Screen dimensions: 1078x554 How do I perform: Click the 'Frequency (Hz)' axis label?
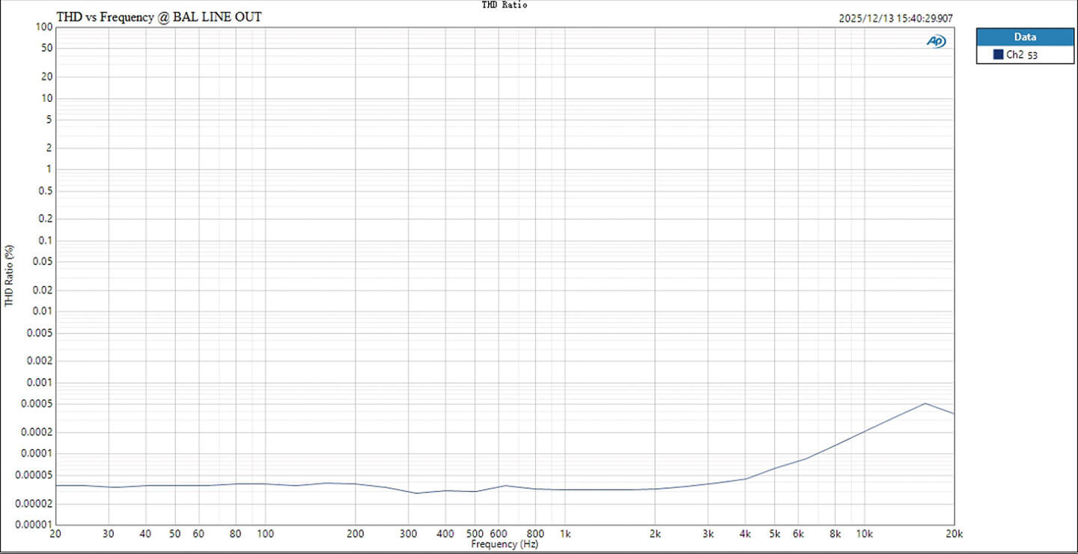[505, 544]
